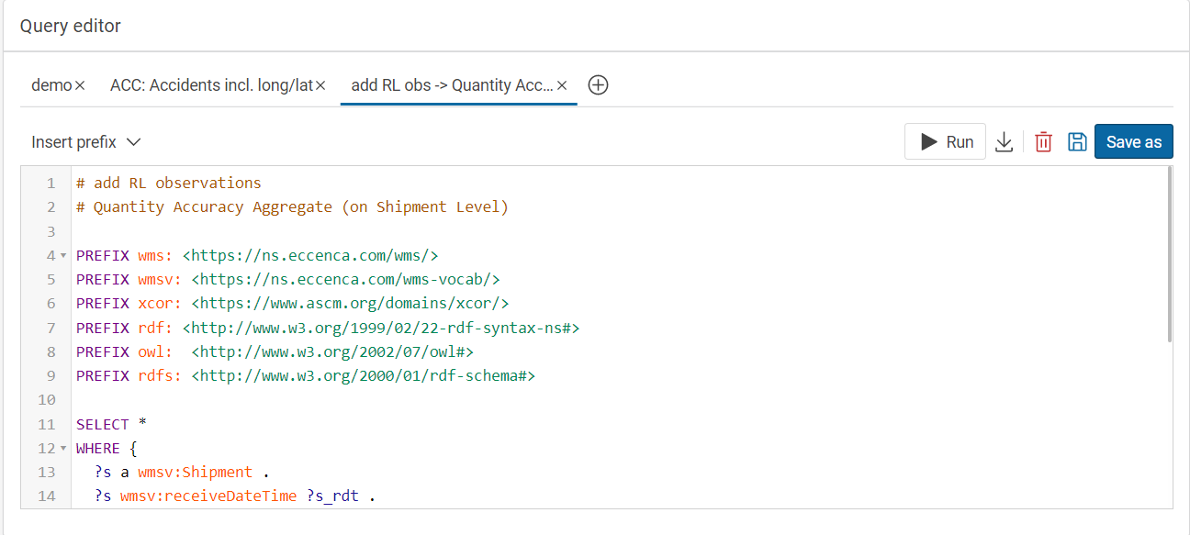Close the ACC: Accidents incl. long/lat tab

tap(320, 85)
